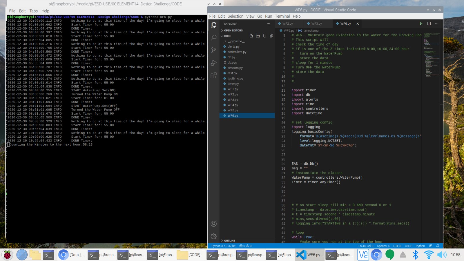This screenshot has height=261, width=464.
Task: Open the Extensions view
Action: [x=214, y=76]
